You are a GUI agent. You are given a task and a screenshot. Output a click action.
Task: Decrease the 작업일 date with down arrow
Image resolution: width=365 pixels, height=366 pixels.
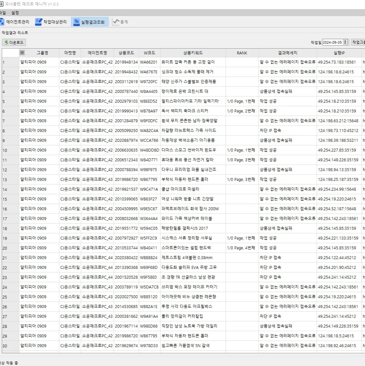pos(345,44)
